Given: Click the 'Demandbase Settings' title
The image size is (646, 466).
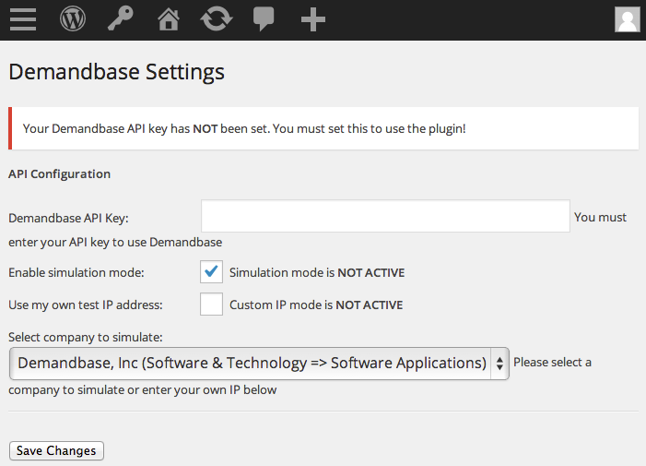Looking at the screenshot, I should pyautogui.click(x=117, y=72).
